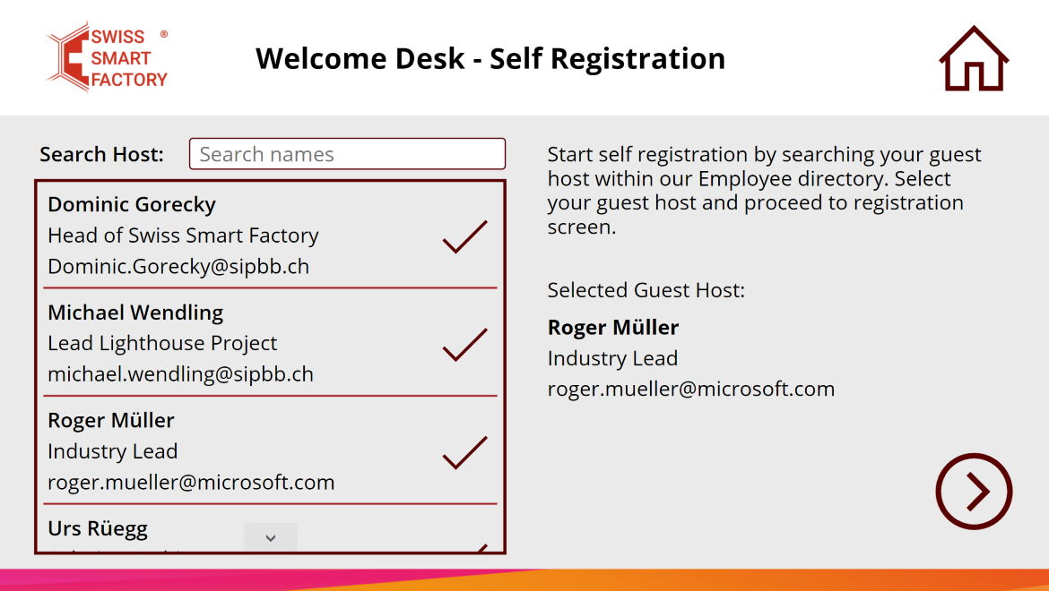Click the Swiss Smart Factory logo

[107, 56]
